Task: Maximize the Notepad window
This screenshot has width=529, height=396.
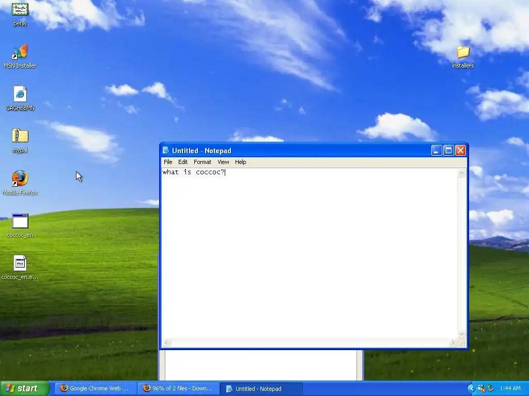Action: pyautogui.click(x=448, y=150)
